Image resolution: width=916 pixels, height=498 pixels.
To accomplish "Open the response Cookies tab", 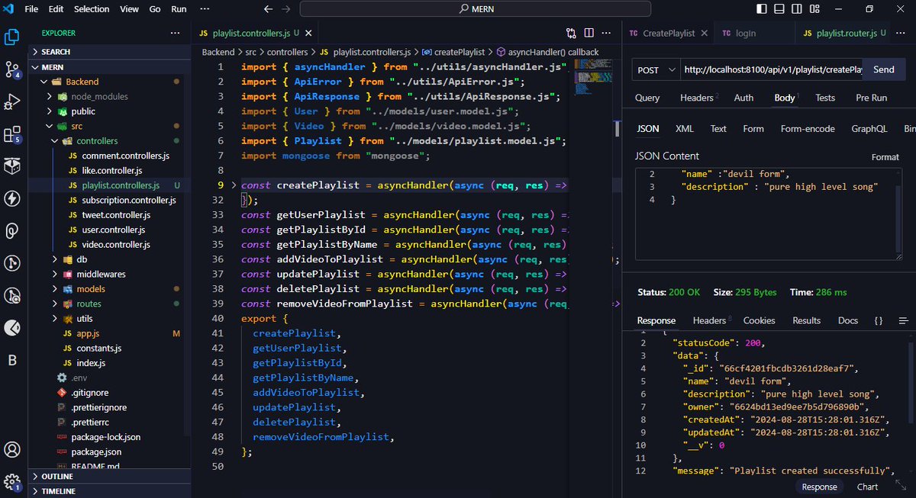I will (759, 321).
